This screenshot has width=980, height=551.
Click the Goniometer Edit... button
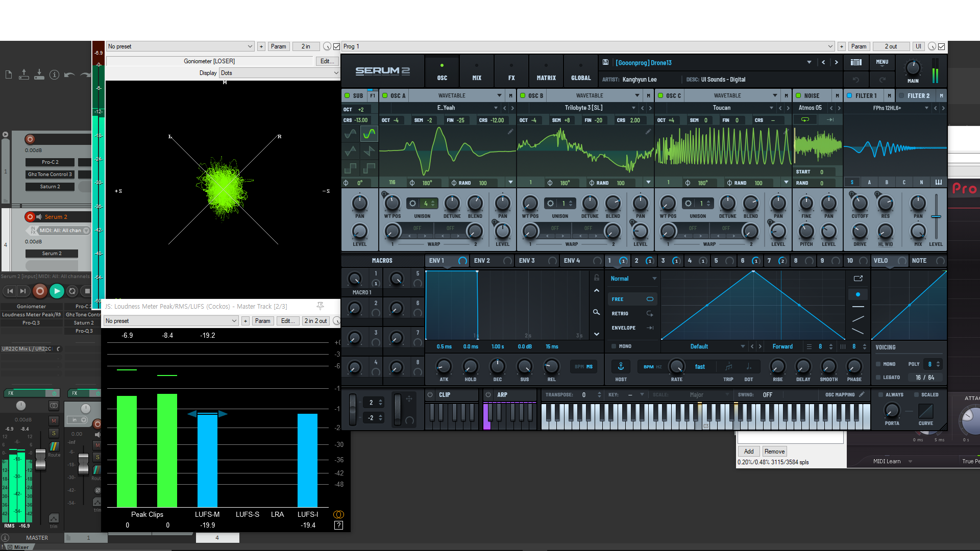click(327, 61)
